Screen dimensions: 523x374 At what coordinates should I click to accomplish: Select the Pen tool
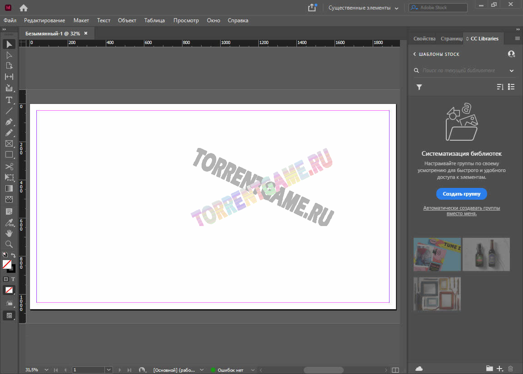pyautogui.click(x=9, y=122)
